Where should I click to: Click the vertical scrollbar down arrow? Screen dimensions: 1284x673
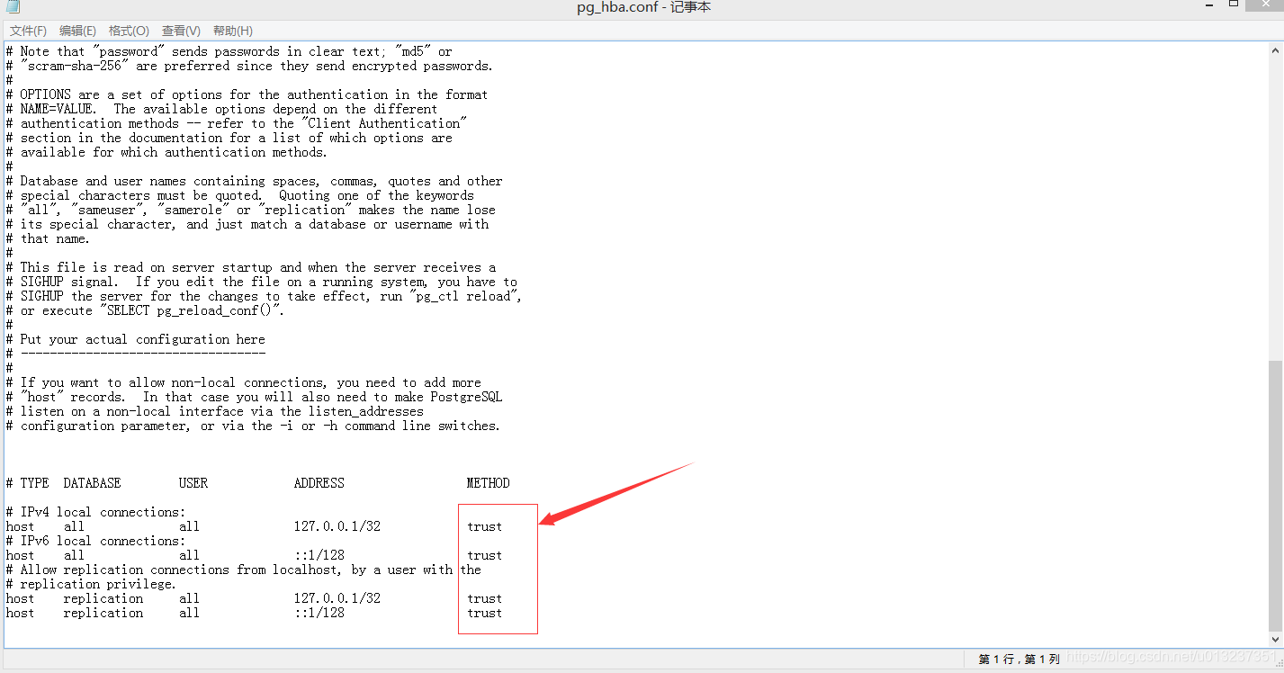1275,639
